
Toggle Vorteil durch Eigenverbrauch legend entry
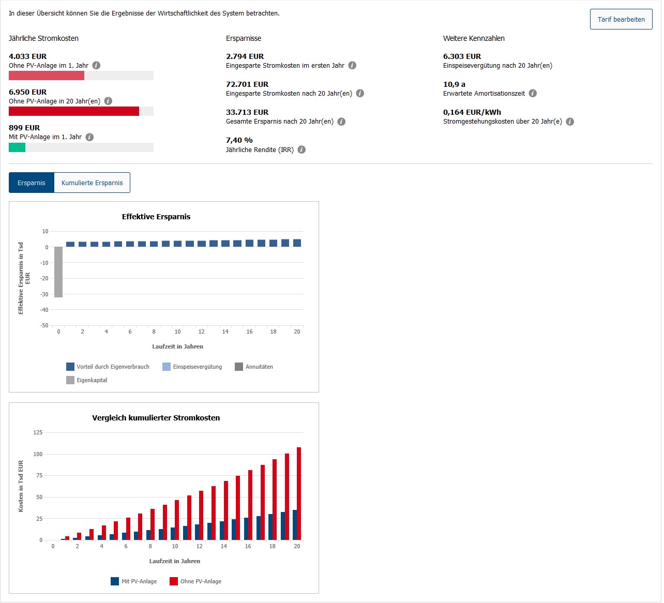click(x=108, y=367)
